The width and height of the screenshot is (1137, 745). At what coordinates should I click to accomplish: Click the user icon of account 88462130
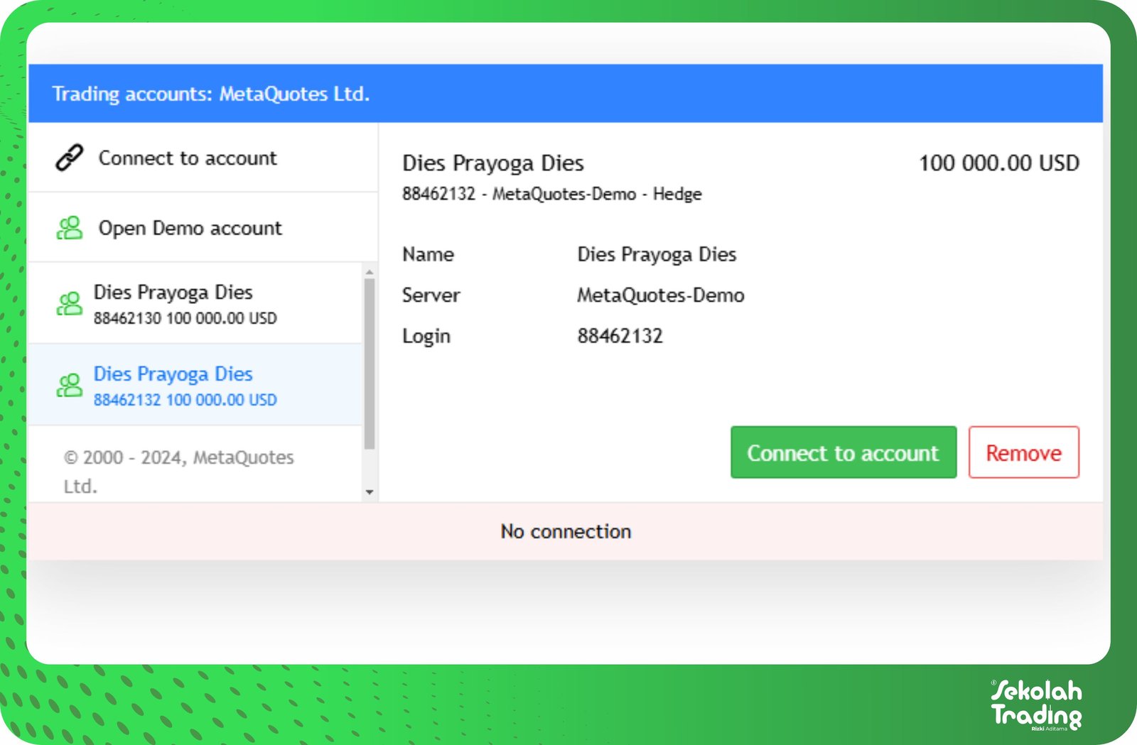click(70, 304)
